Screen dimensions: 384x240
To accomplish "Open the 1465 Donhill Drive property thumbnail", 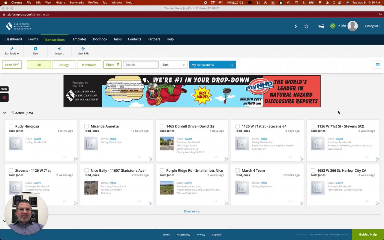I will click(167, 143).
